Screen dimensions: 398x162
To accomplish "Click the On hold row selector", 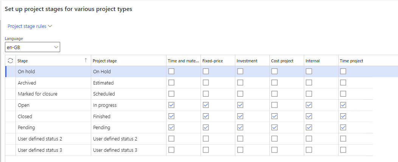I will (x=11, y=71).
